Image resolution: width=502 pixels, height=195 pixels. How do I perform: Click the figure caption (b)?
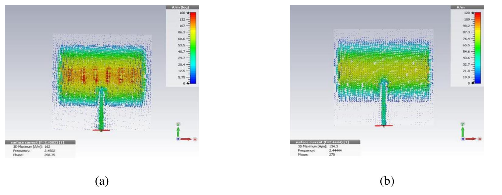(x=387, y=181)
